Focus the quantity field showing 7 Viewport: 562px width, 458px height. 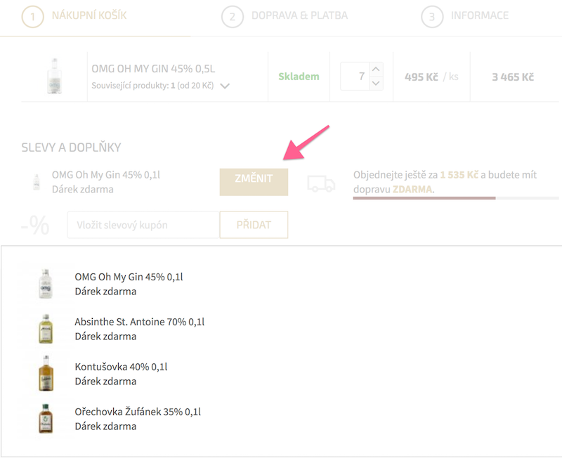click(x=355, y=76)
